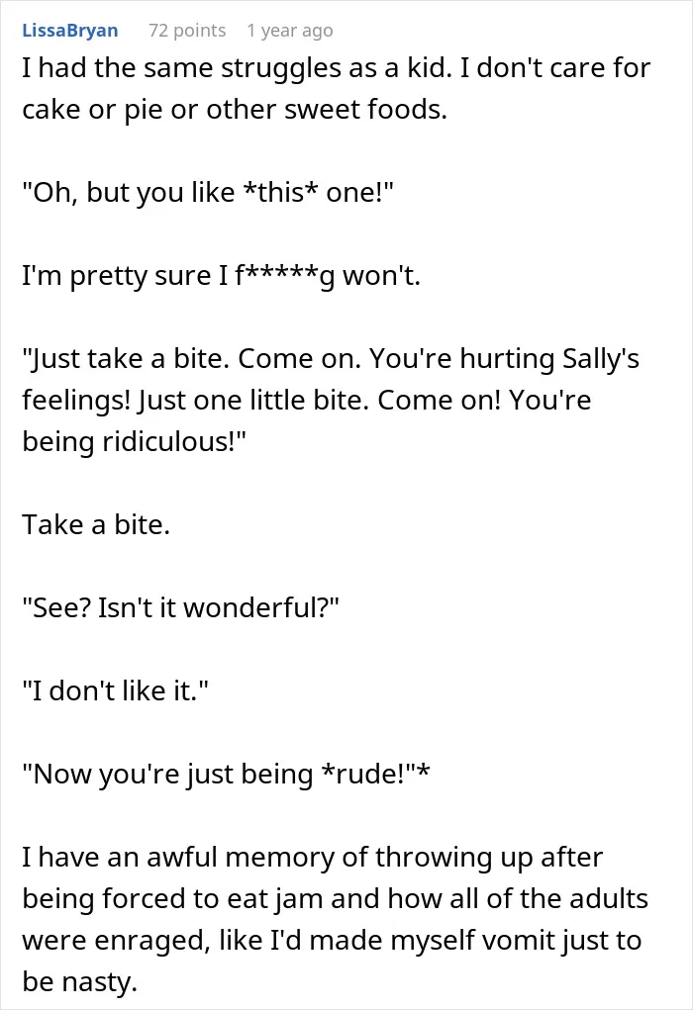Click the opening line about struggles as a kid

(336, 67)
